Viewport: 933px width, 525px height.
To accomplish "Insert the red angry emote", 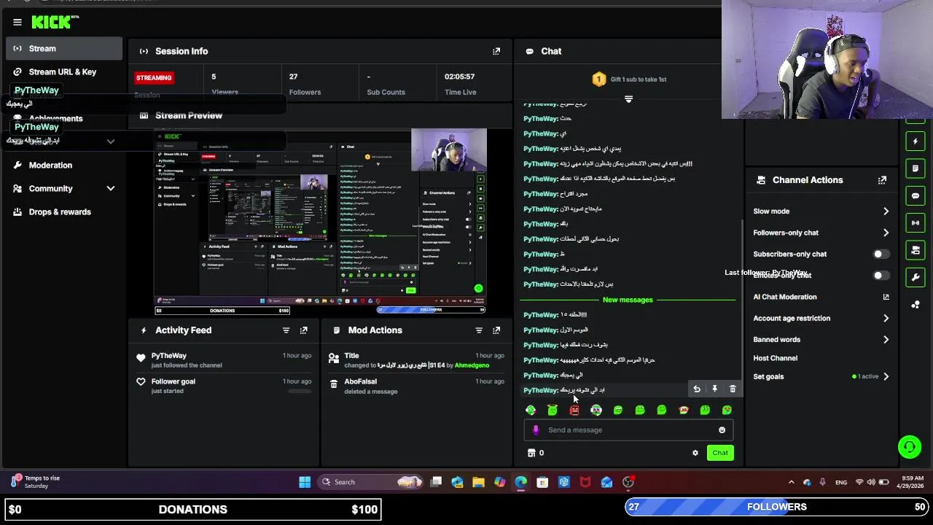I will [574, 411].
